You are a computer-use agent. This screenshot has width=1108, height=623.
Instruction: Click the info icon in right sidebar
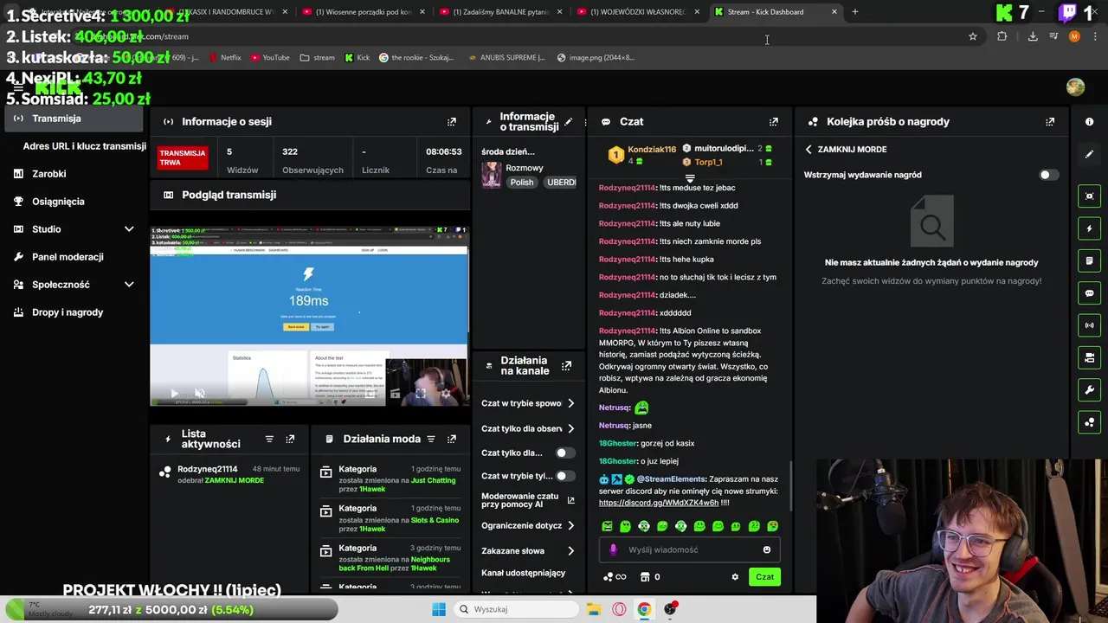[1089, 122]
